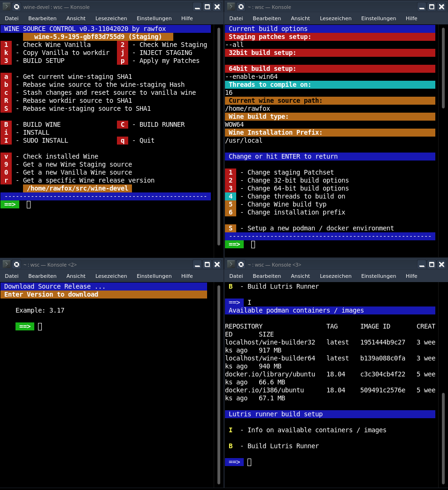Click green ==> prompt in build options terminal
Viewport: 448px width, 490px height.
click(234, 245)
